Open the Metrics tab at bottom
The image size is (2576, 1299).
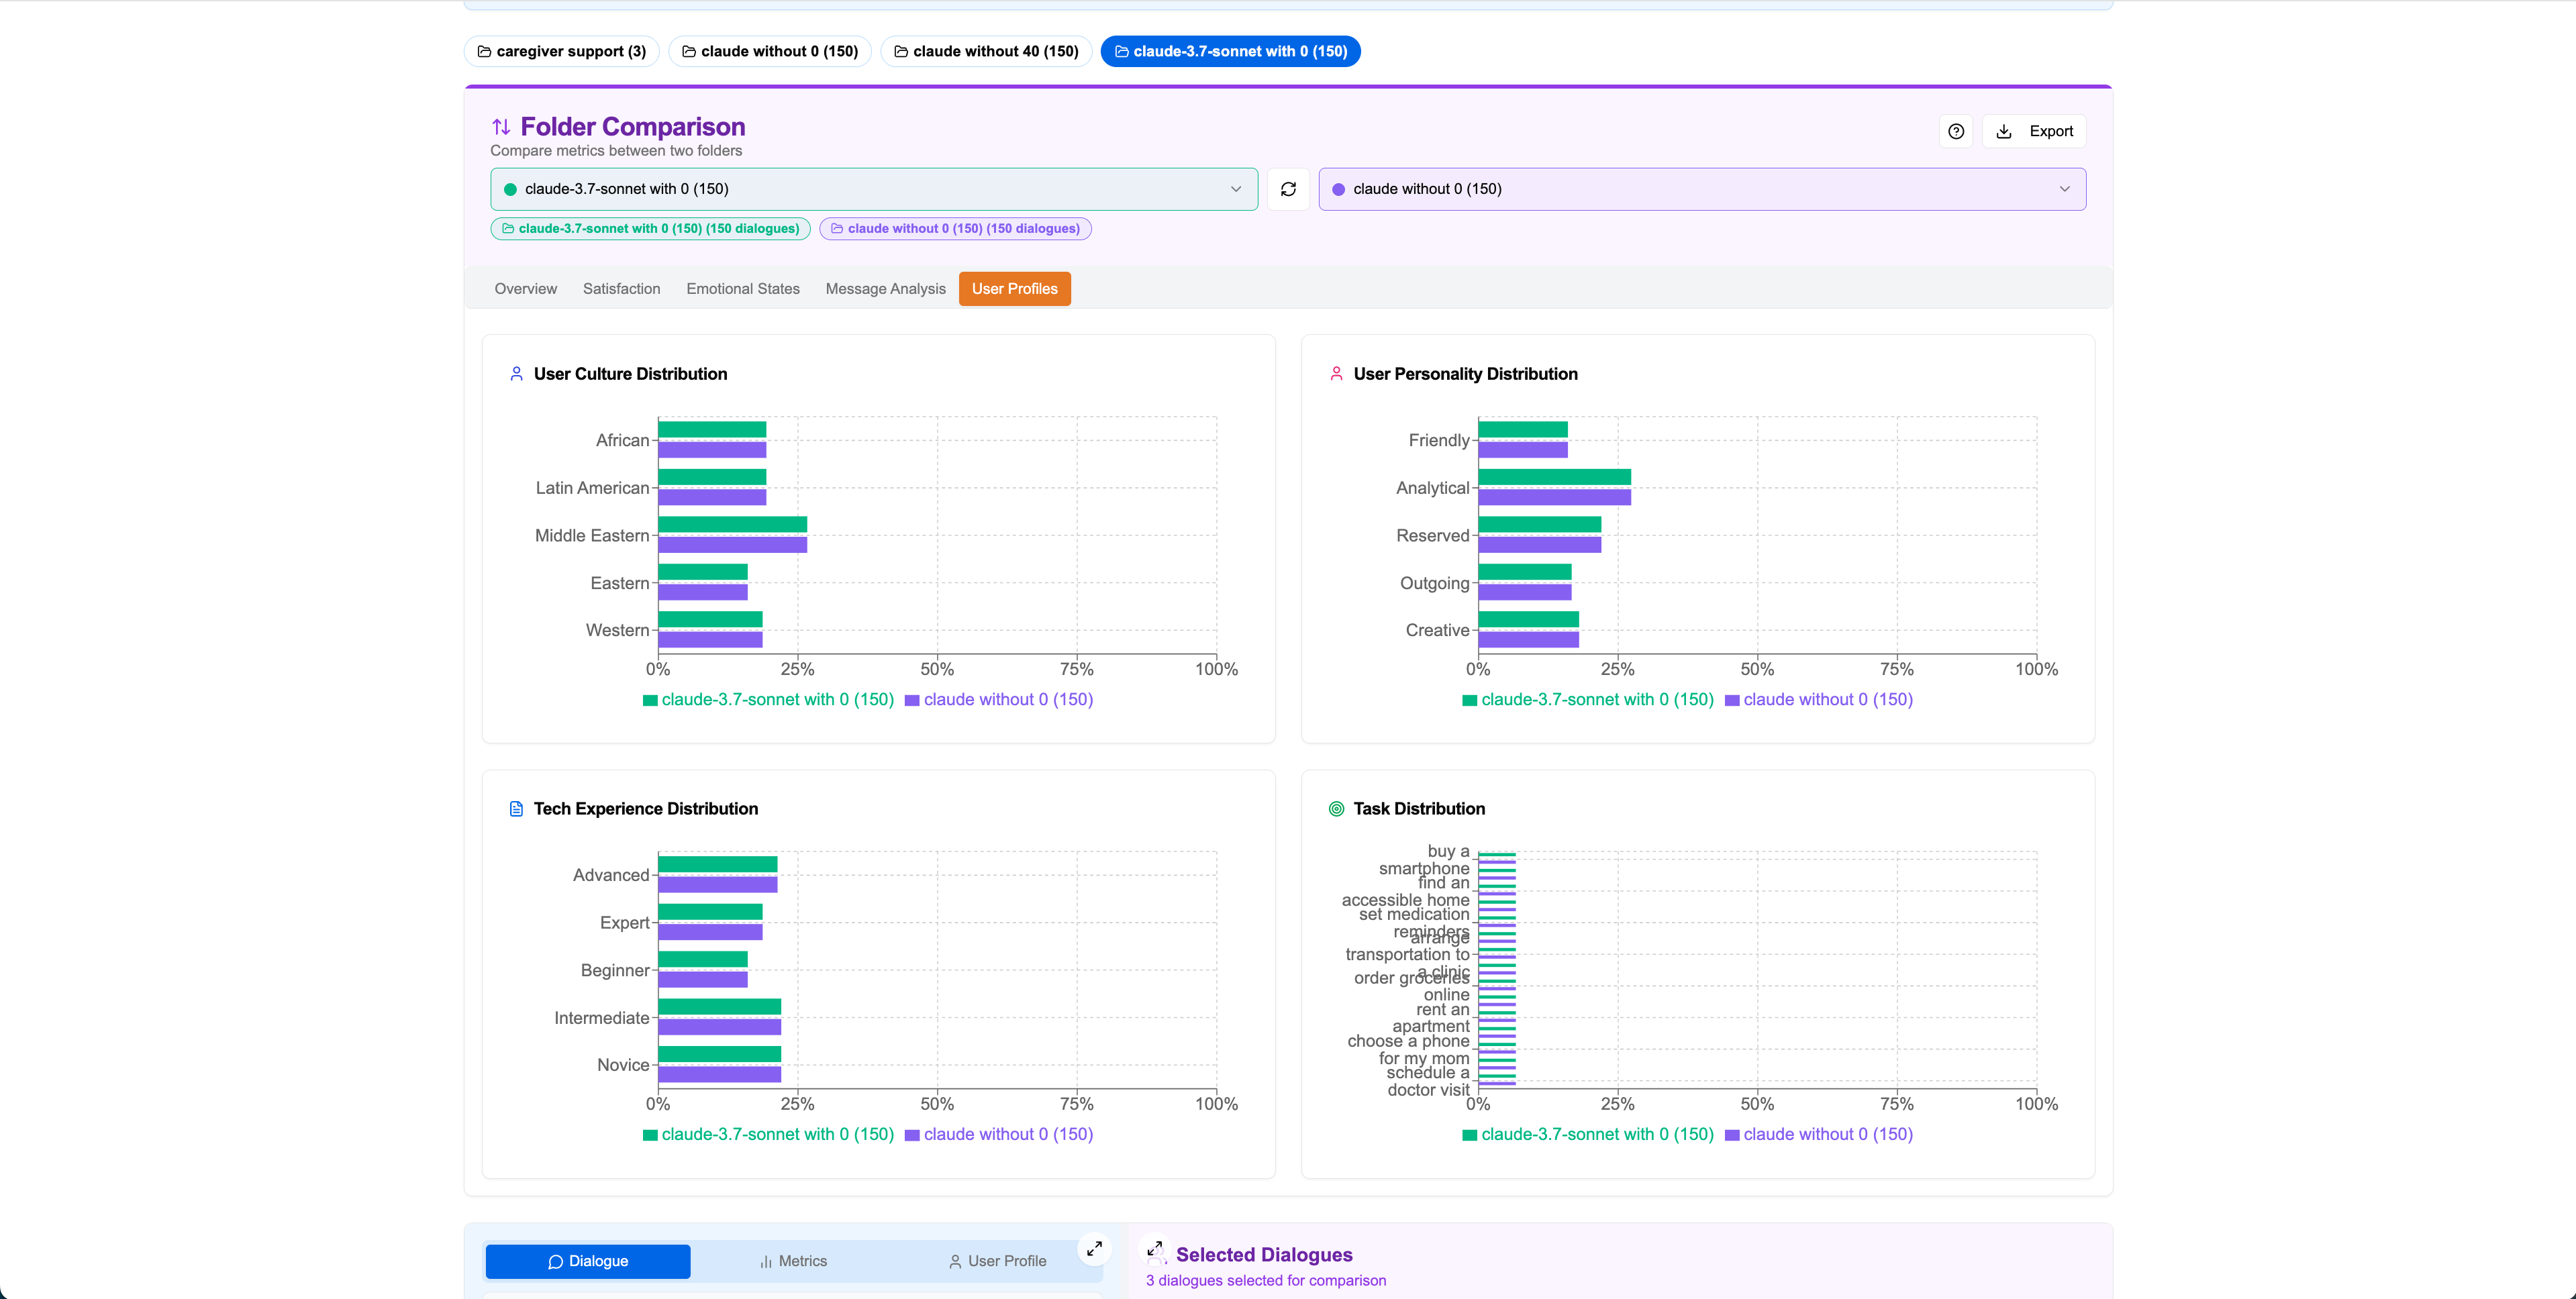(793, 1261)
